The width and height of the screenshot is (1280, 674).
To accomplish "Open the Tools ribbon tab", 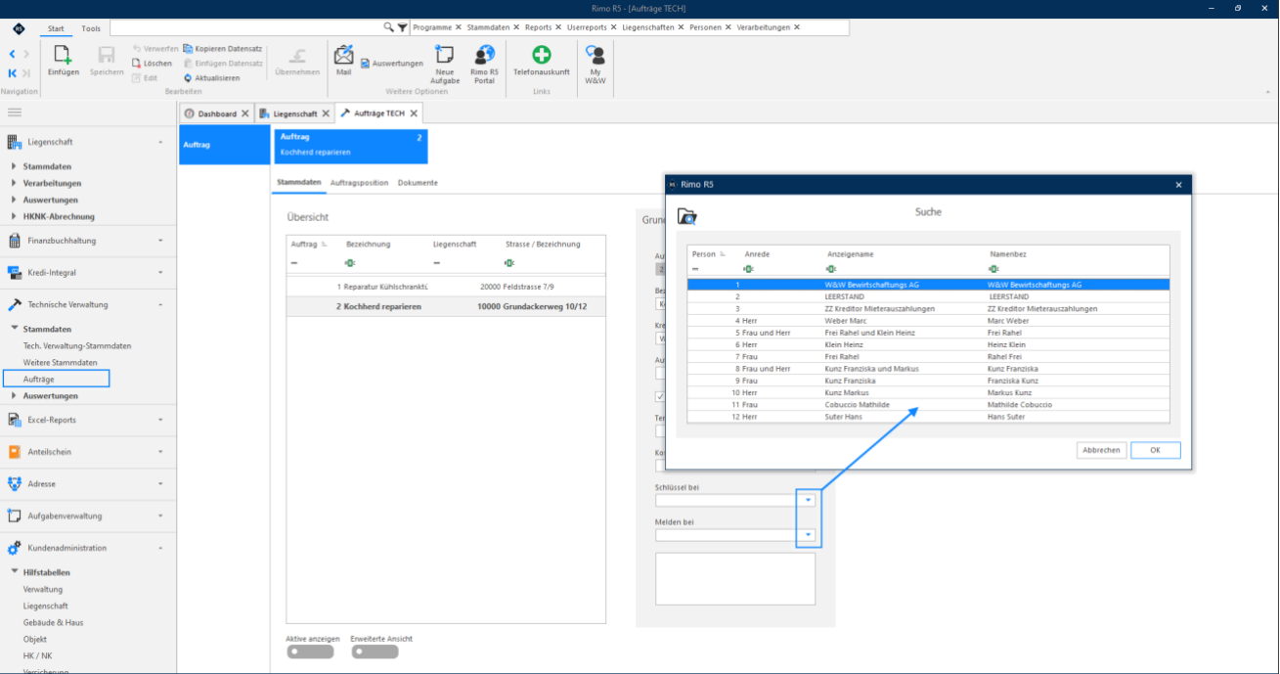I will 91,28.
